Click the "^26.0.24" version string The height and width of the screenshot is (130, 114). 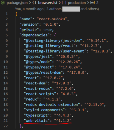point(67,57)
